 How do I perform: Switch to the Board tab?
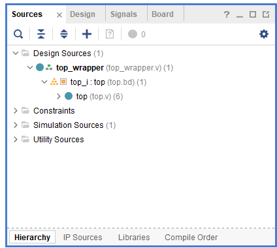163,14
